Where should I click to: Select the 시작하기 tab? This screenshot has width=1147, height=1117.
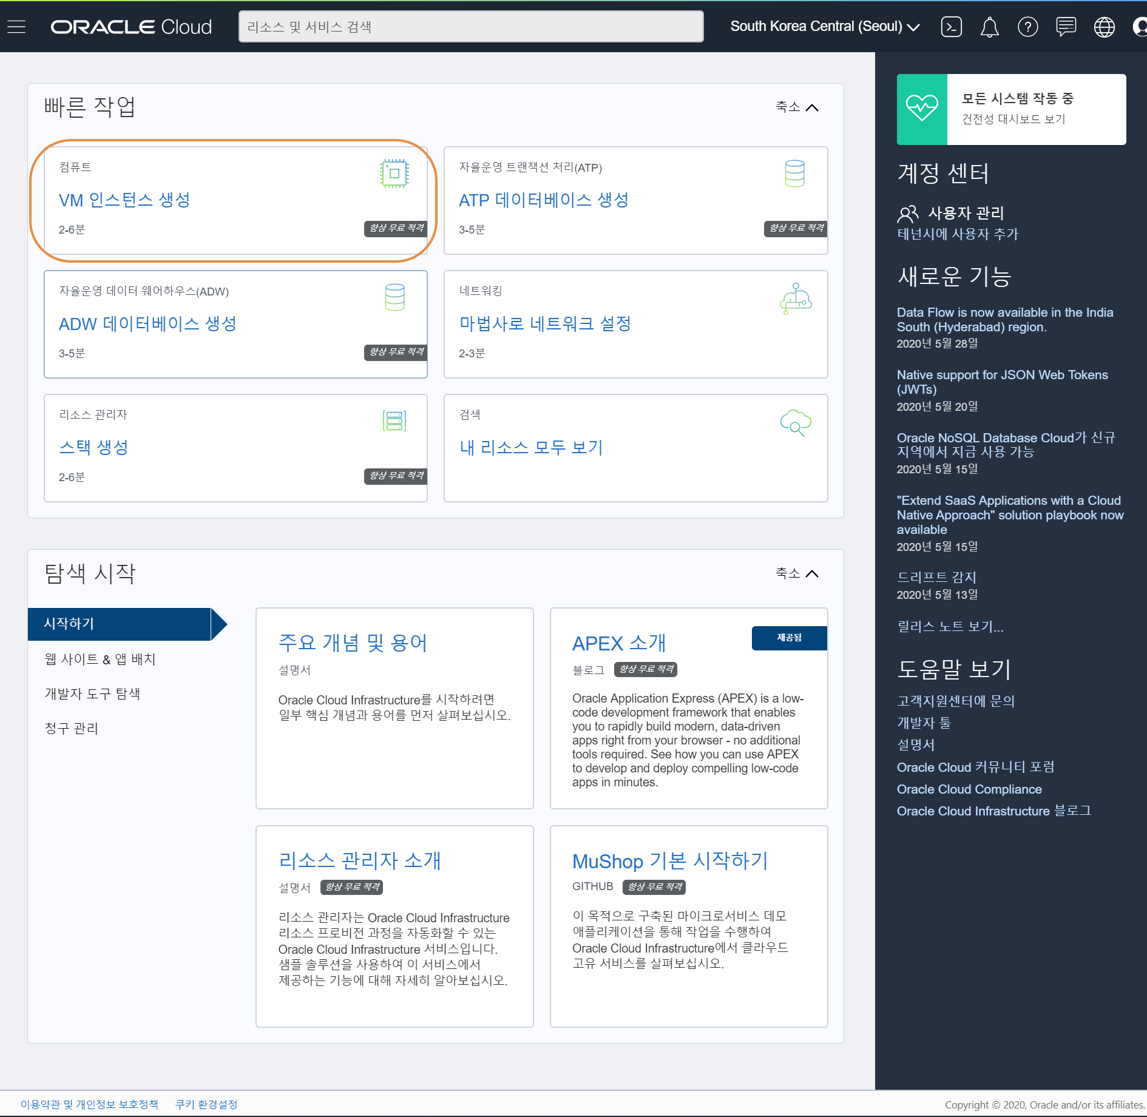click(x=120, y=624)
